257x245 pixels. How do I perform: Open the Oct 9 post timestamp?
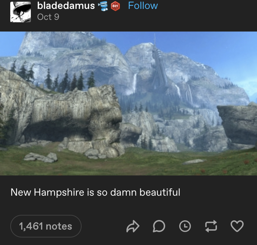coord(48,17)
